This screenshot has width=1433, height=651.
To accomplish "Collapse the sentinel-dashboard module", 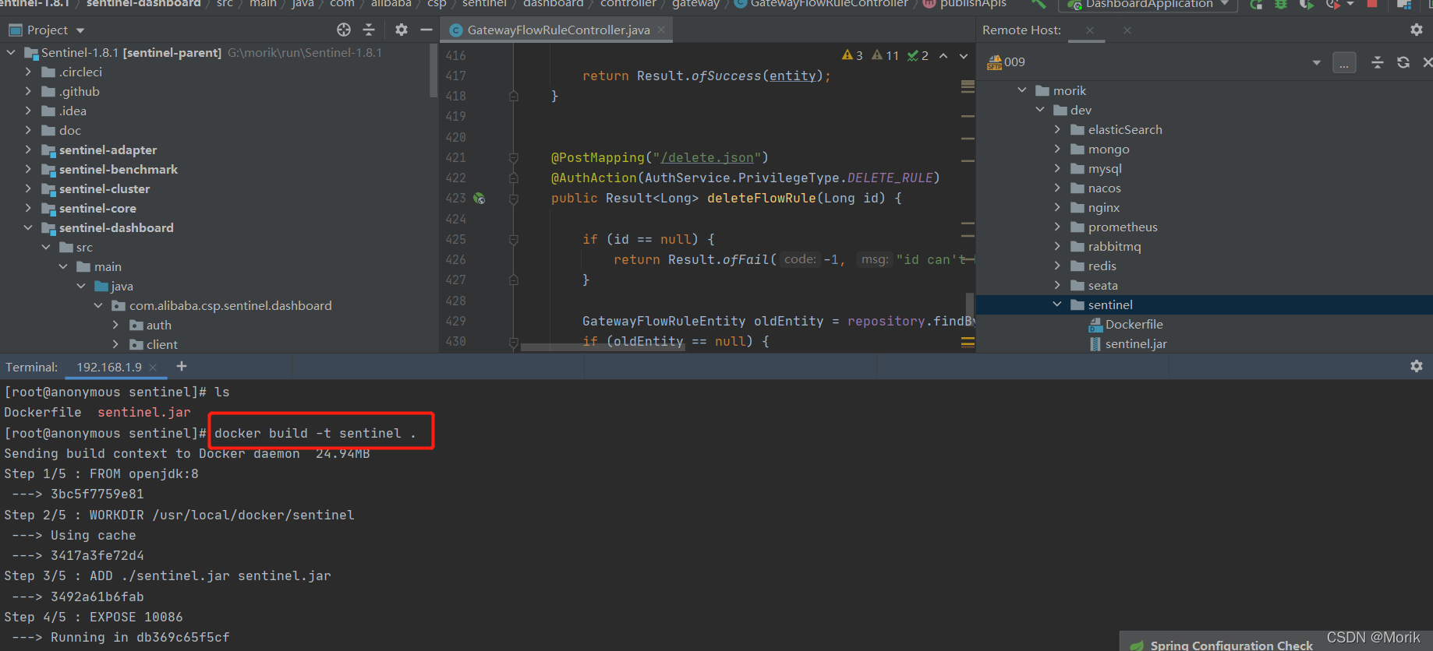I will point(29,227).
